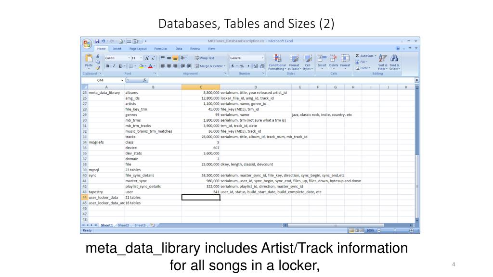Click the Insert Function fx icon
This screenshot has width=493, height=277.
click(144, 80)
